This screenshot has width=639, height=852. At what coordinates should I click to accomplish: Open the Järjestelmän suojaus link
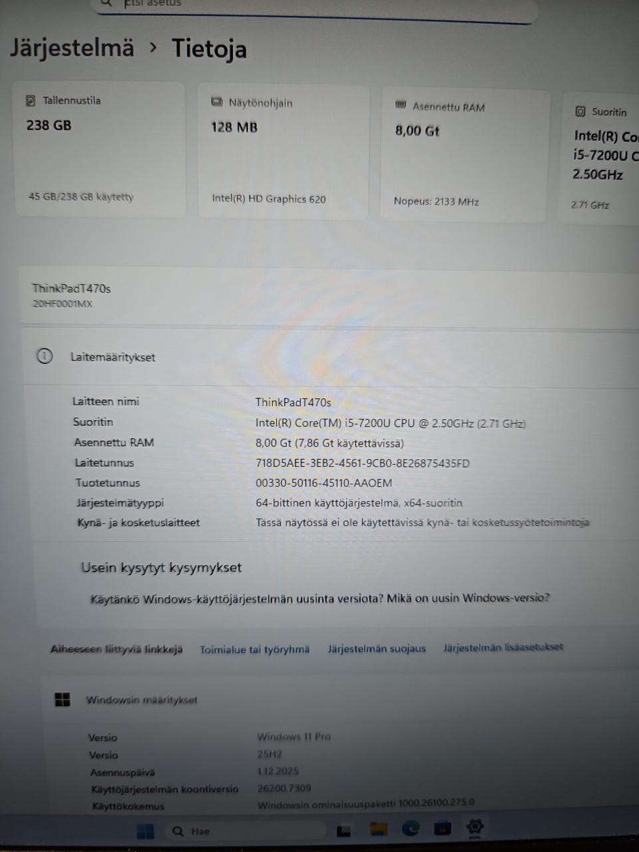click(x=376, y=648)
